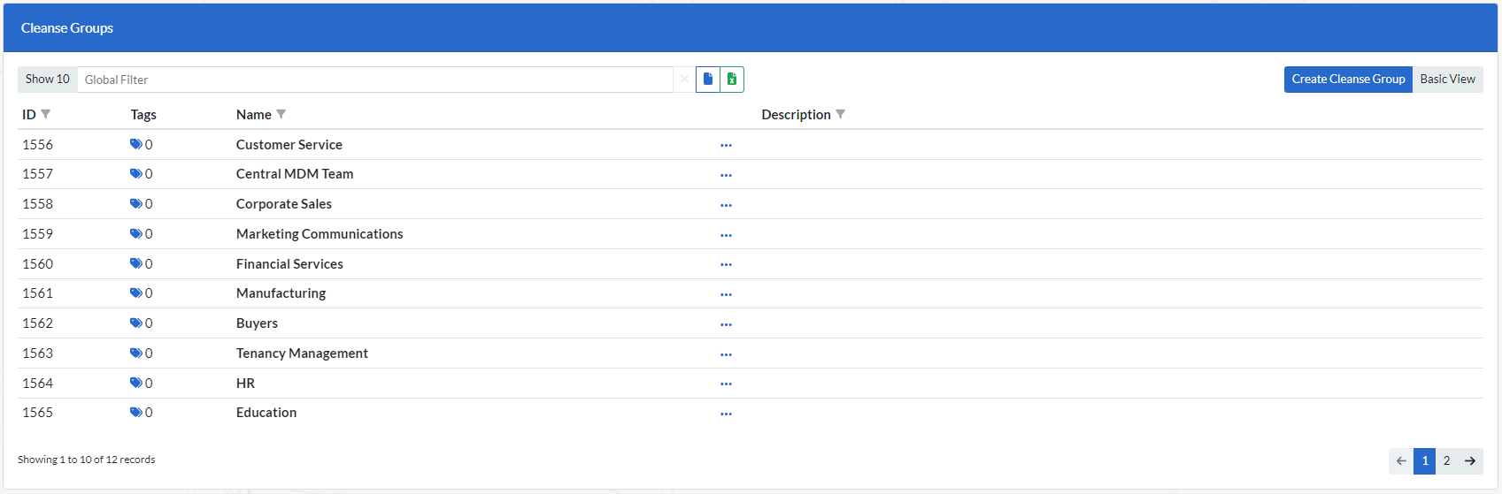Export table using the blue file icon
Image resolution: width=1502 pixels, height=494 pixels.
tap(708, 80)
